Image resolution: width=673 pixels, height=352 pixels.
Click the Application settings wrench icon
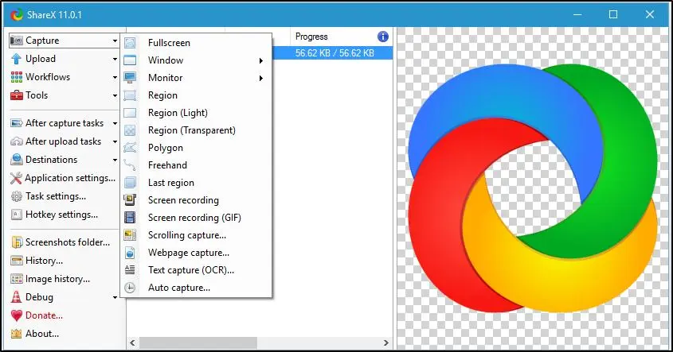16,178
